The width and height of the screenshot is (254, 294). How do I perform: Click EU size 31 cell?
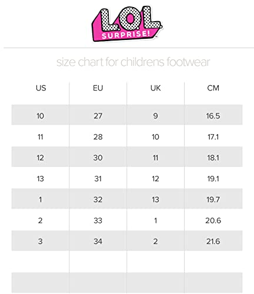pyautogui.click(x=98, y=179)
